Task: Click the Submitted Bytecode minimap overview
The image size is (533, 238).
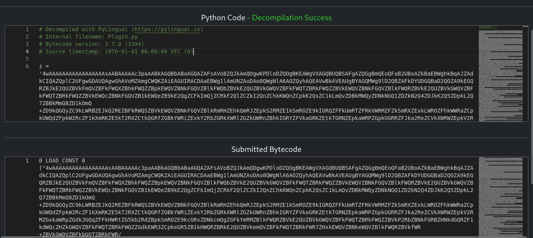Action: [x=500, y=197]
